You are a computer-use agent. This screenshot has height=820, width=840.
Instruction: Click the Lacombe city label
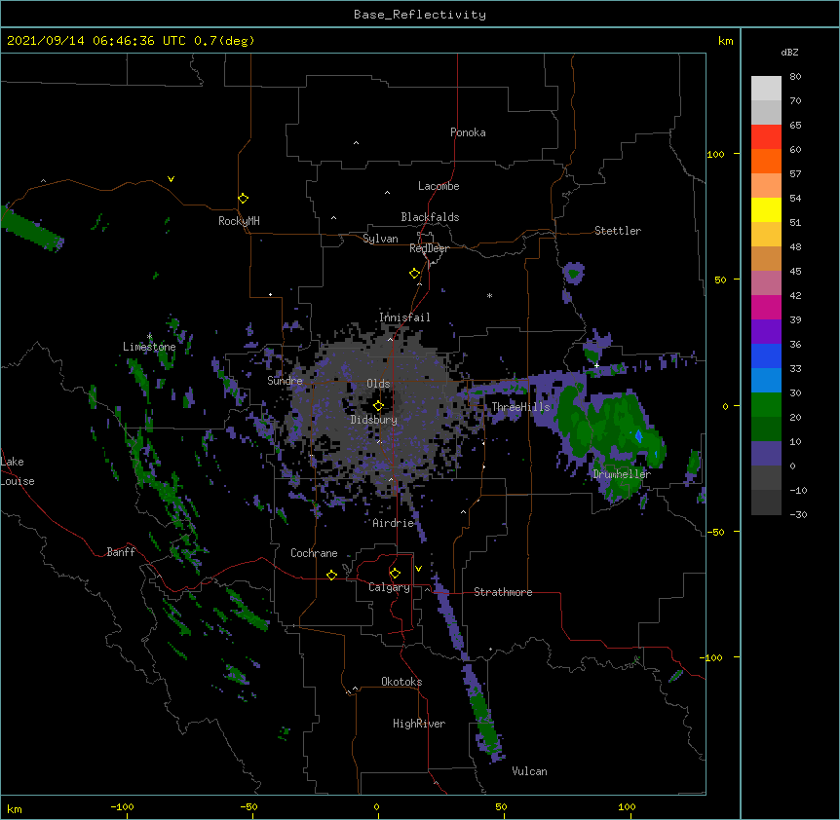[439, 186]
